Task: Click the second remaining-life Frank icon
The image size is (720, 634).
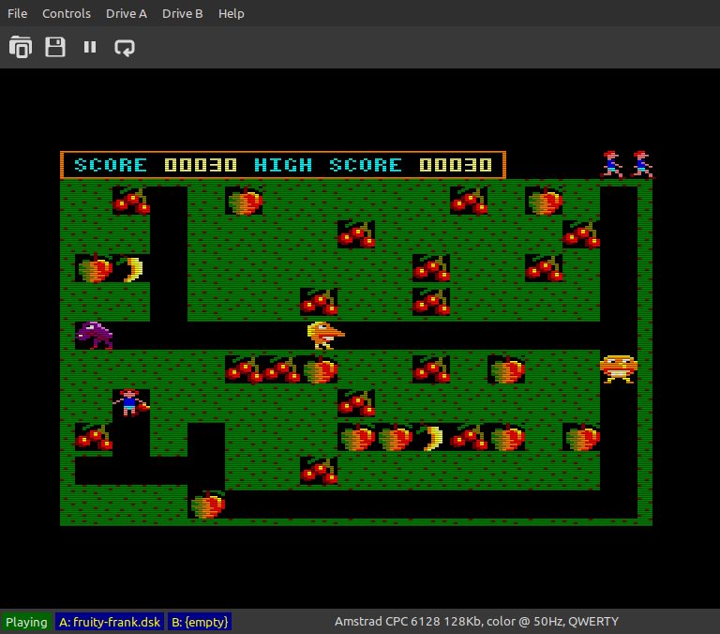Action: coord(642,164)
